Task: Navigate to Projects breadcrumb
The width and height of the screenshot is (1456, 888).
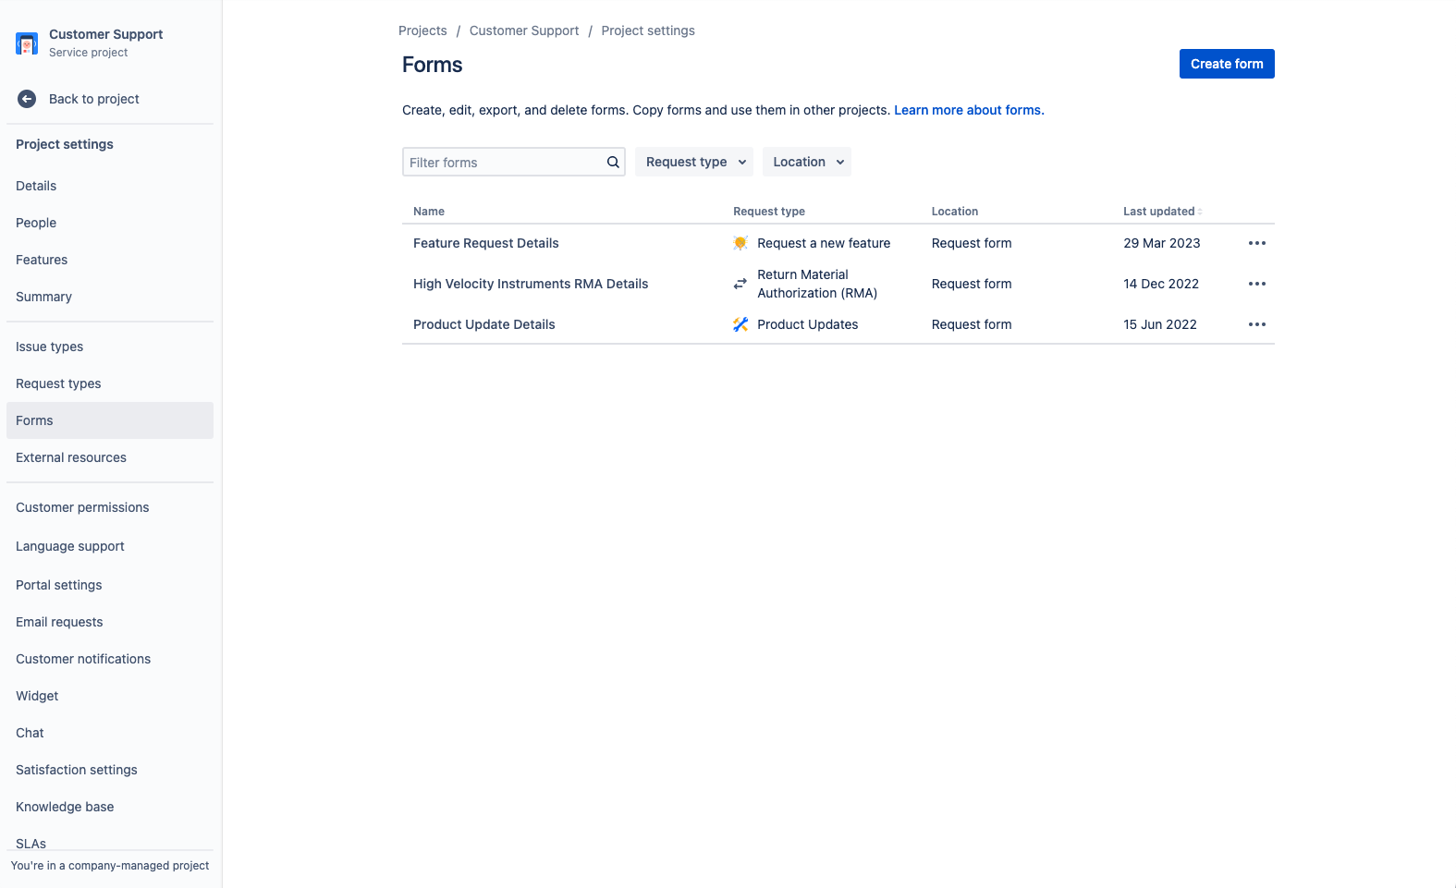Action: pos(422,30)
